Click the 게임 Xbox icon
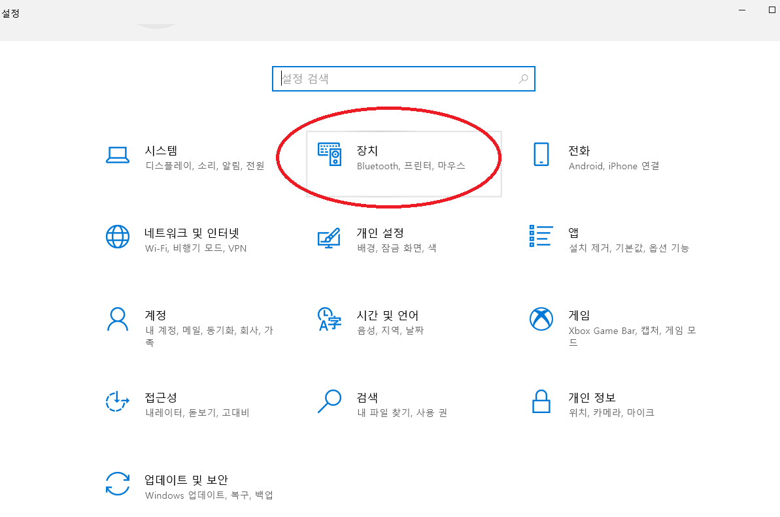This screenshot has width=780, height=517. [541, 319]
